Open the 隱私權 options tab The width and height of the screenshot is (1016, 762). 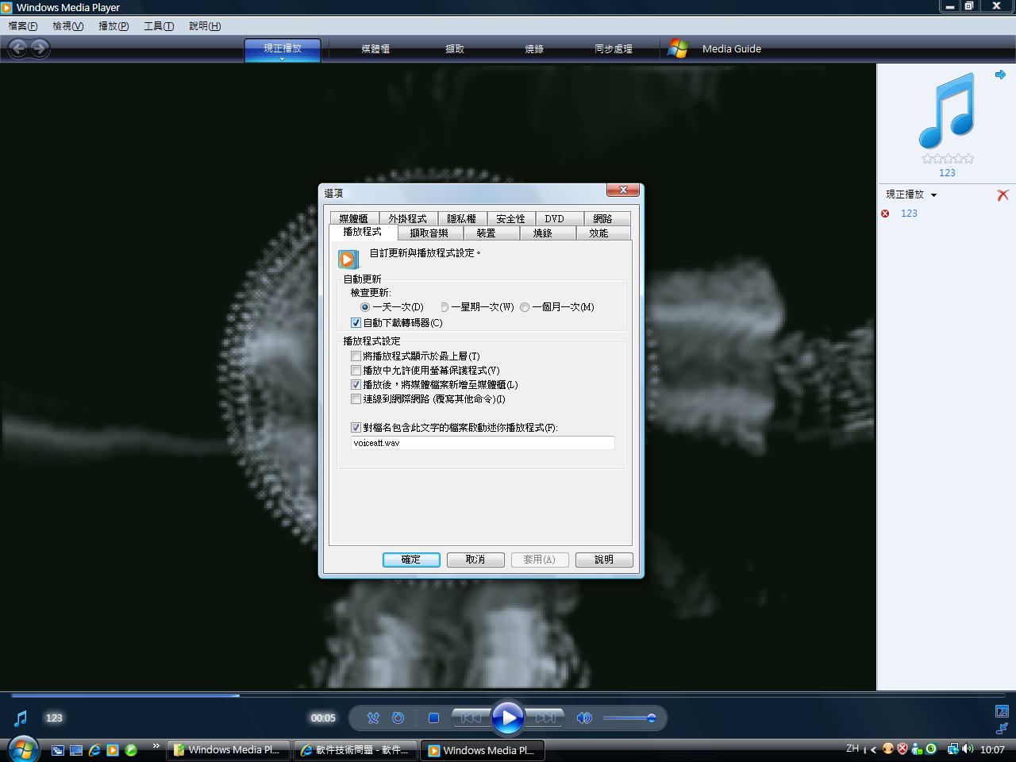(461, 218)
